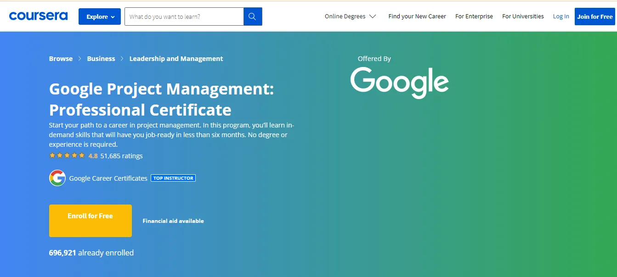This screenshot has height=277, width=617.
Task: Open the Find your New Career page
Action: (x=417, y=16)
